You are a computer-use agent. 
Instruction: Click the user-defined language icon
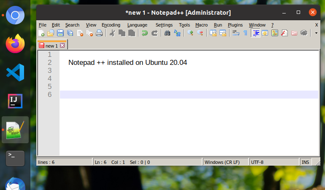point(265,33)
